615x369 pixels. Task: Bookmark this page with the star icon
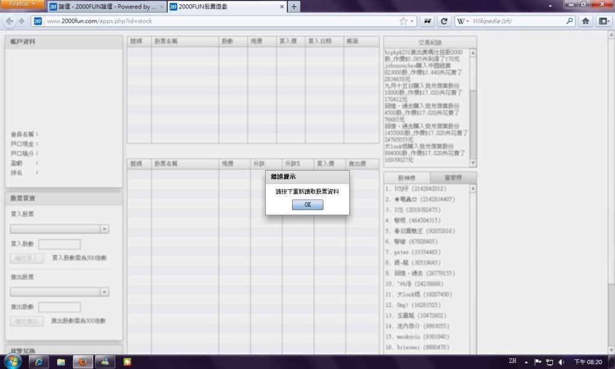coord(403,21)
